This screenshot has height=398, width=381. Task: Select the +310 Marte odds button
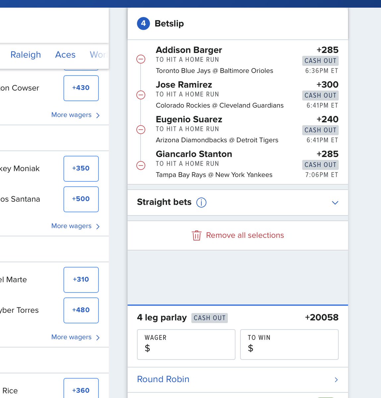click(81, 280)
